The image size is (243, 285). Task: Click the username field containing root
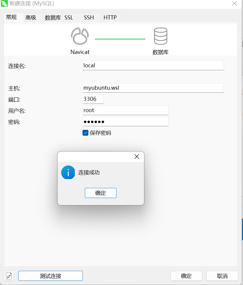point(126,110)
